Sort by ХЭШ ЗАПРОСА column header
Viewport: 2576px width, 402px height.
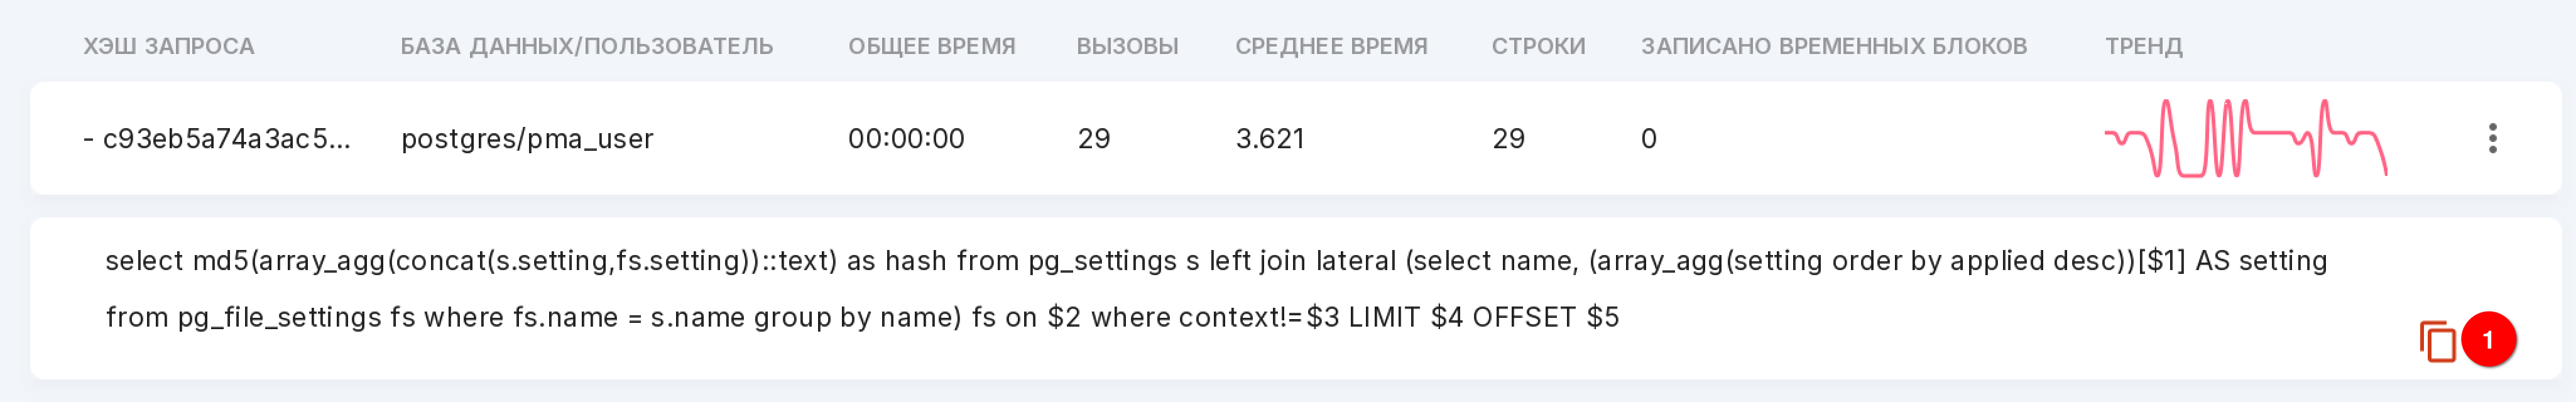pyautogui.click(x=168, y=46)
